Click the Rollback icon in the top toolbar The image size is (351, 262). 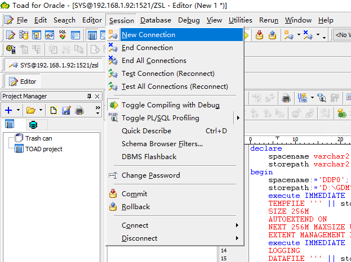tap(272, 35)
